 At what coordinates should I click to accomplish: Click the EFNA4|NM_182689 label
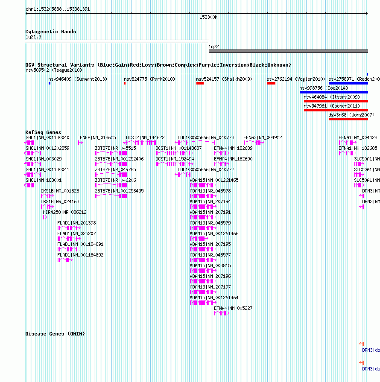[x=233, y=148]
